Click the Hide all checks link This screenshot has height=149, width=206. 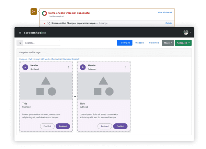[165, 13]
